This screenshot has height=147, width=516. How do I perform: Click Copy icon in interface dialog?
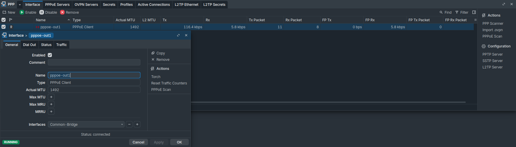[x=153, y=53]
